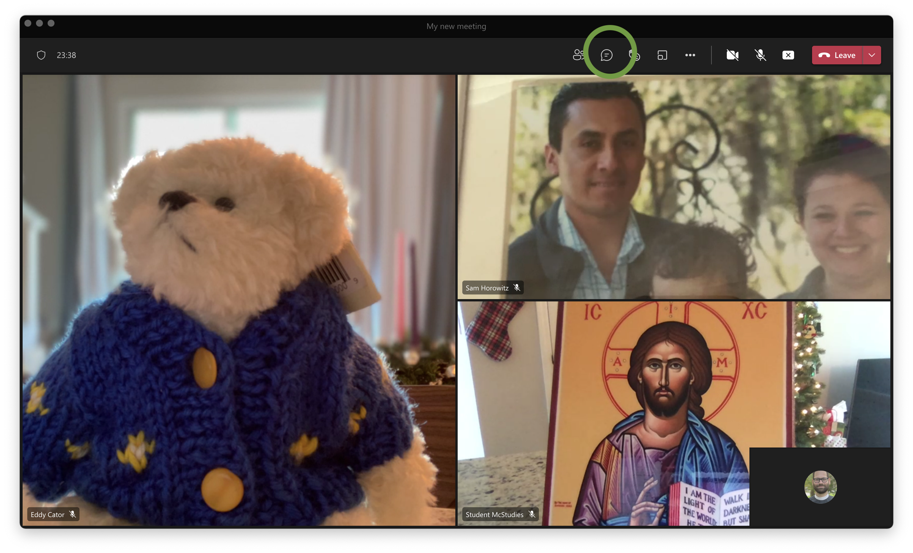Click the Student McStudies name label

pos(494,514)
